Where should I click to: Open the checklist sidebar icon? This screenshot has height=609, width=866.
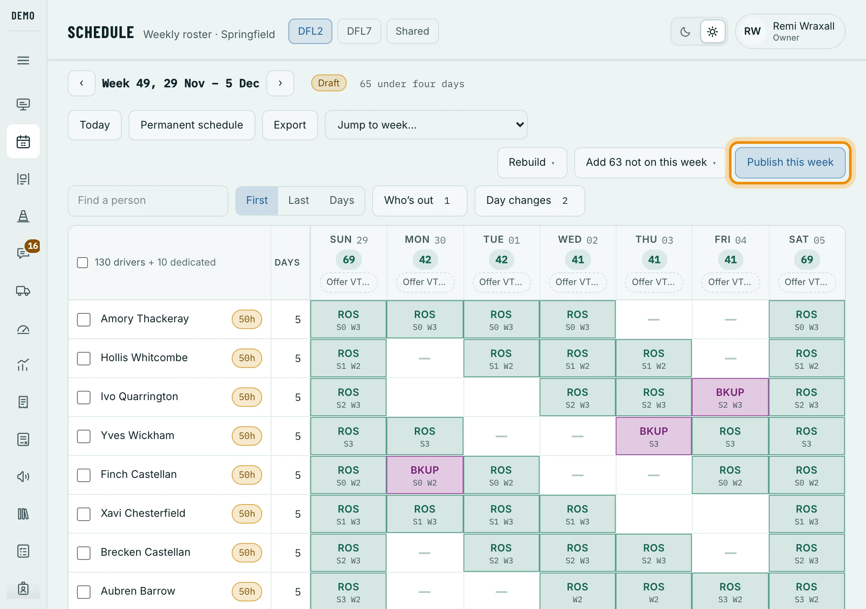coord(23,551)
